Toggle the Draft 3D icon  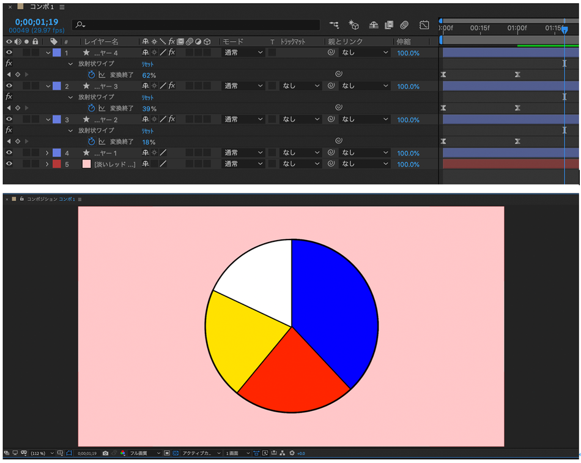pyautogui.click(x=353, y=25)
